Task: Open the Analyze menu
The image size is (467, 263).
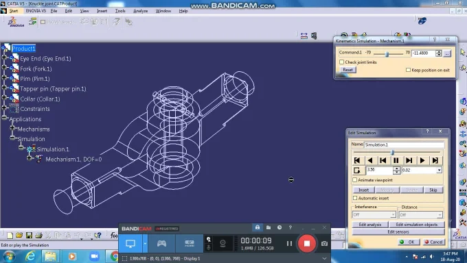Action: pyautogui.click(x=141, y=11)
